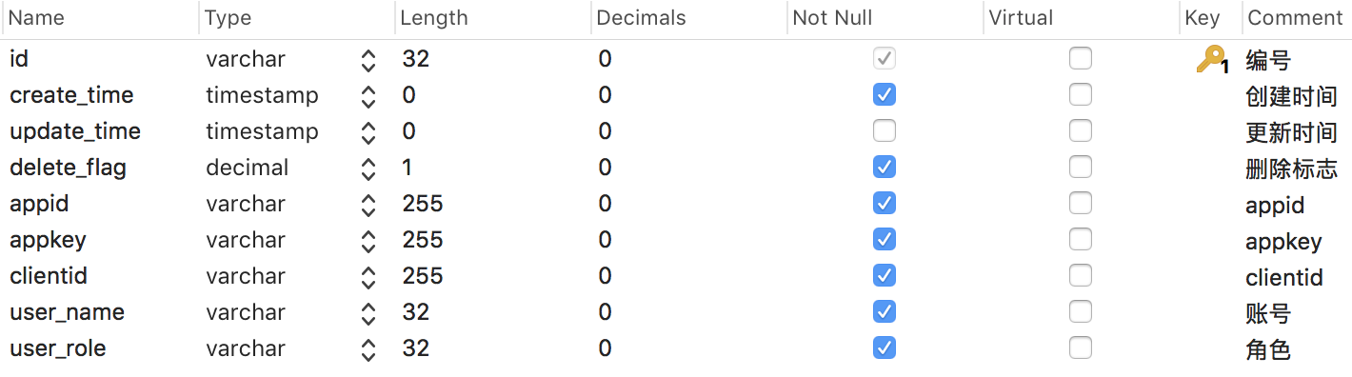Enable Virtual checkbox for appid
This screenshot has height=377, width=1352.
pos(1081,203)
